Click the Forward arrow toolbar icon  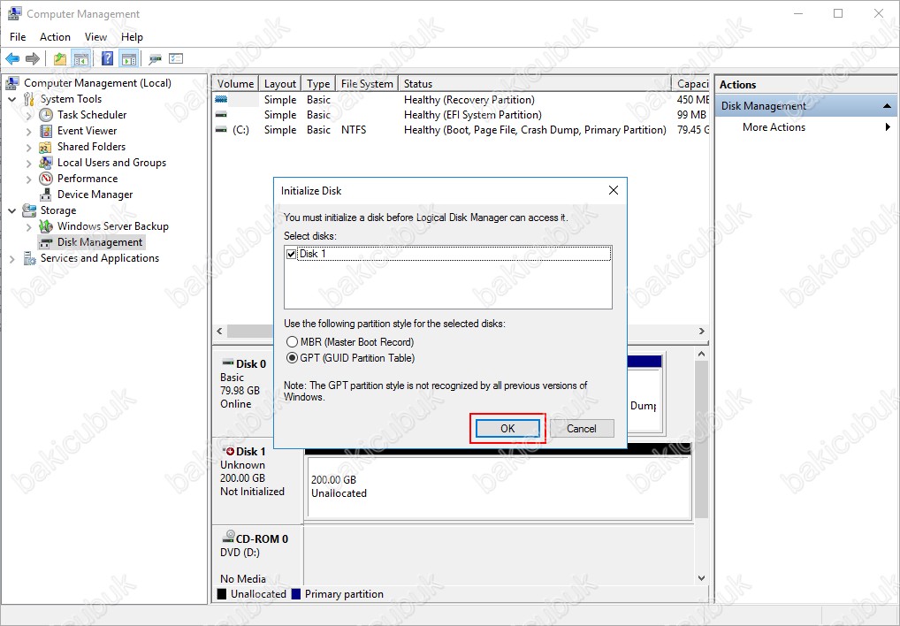(x=33, y=58)
